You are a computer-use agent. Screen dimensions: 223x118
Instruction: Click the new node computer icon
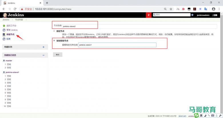4,34
